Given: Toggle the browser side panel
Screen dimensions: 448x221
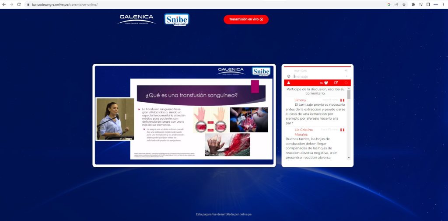Looking at the screenshot, I should 428,4.
